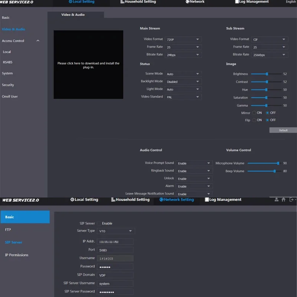Click the log icon of upper Log Management
The height and width of the screenshot is (297, 297).
(x=237, y=2)
